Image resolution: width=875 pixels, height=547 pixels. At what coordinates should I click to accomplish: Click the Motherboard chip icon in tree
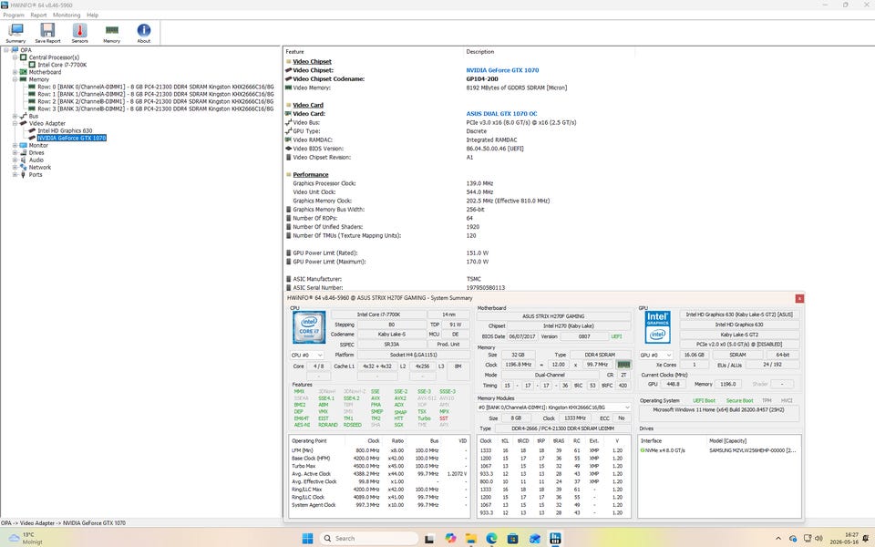pos(24,72)
